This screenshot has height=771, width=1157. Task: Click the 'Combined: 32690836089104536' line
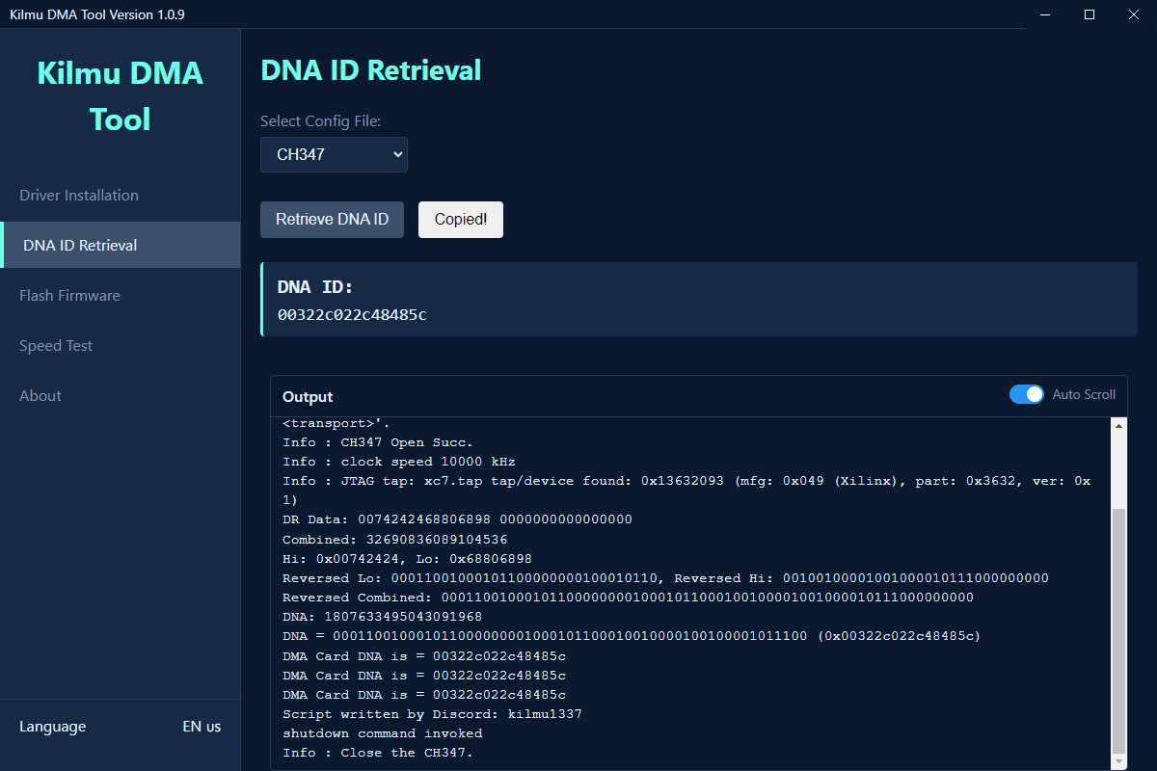(x=394, y=539)
